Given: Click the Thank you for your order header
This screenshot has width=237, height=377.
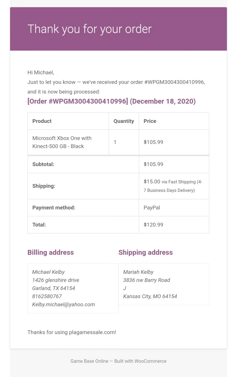Looking at the screenshot, I should click(90, 29).
